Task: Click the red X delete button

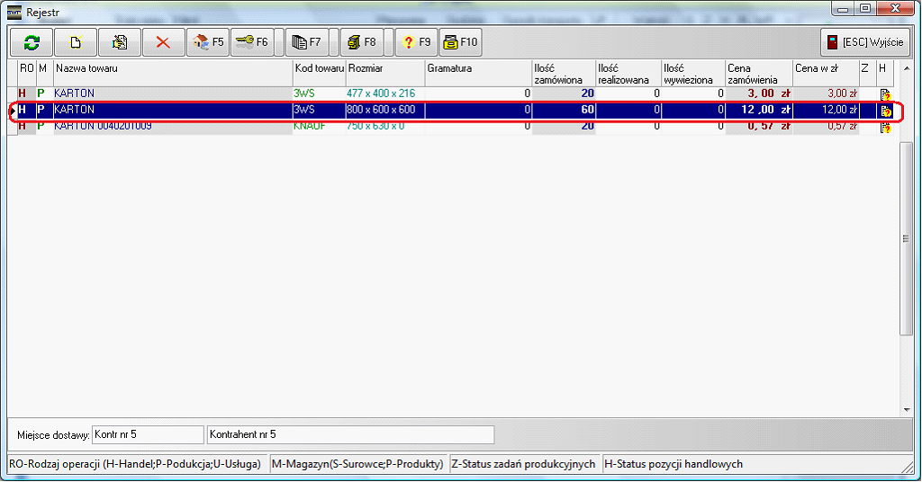Action: (163, 42)
